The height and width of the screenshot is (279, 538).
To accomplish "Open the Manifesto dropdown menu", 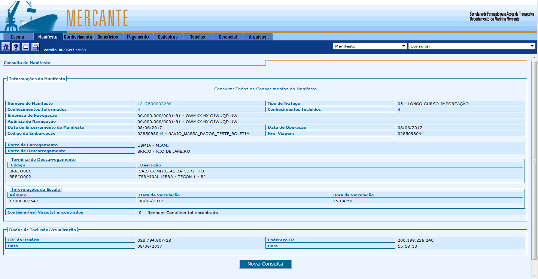I will coord(370,46).
